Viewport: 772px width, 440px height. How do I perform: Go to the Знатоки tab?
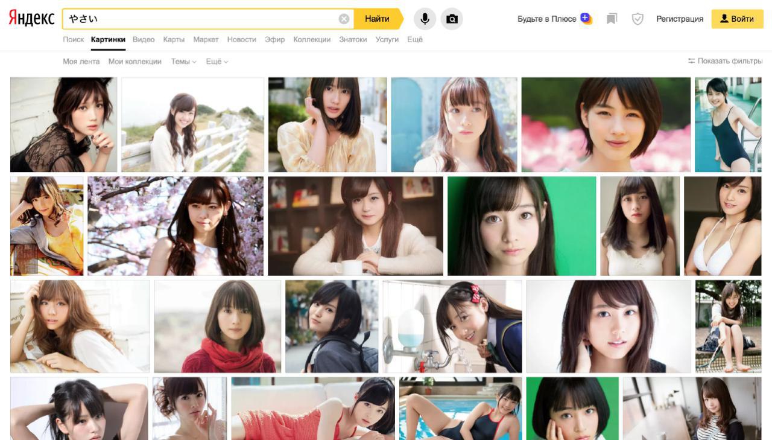[353, 39]
